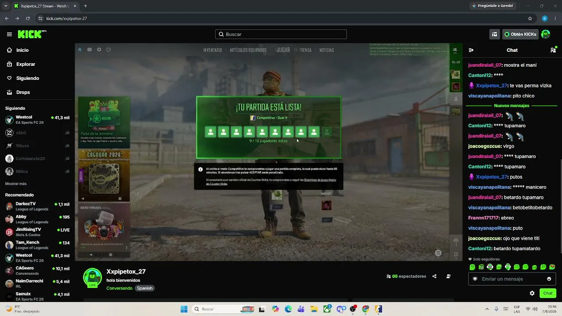The image size is (562, 316).
Task: View site information icon in address bar
Action: pos(40,18)
